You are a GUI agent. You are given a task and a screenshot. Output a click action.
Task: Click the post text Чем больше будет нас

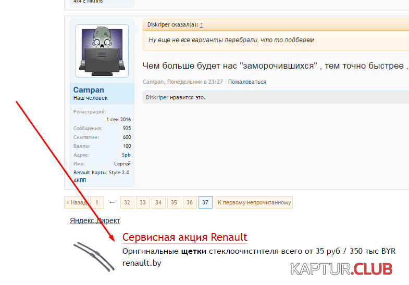tap(275, 66)
